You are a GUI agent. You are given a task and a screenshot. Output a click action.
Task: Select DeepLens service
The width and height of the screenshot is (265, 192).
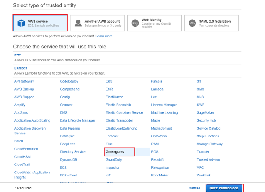coord(68,144)
